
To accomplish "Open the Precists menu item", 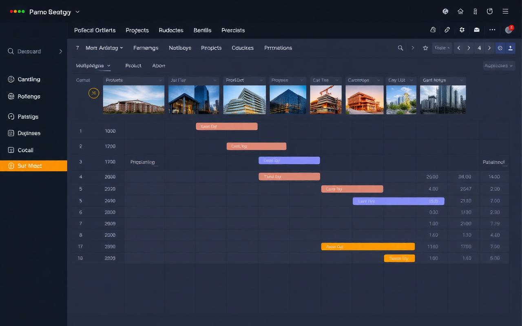I will click(233, 30).
